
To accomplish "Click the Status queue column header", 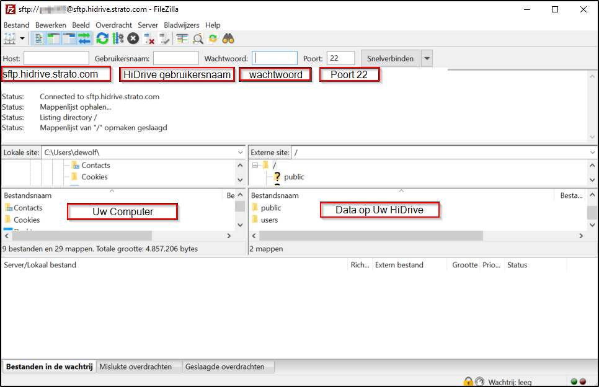I will [x=536, y=265].
